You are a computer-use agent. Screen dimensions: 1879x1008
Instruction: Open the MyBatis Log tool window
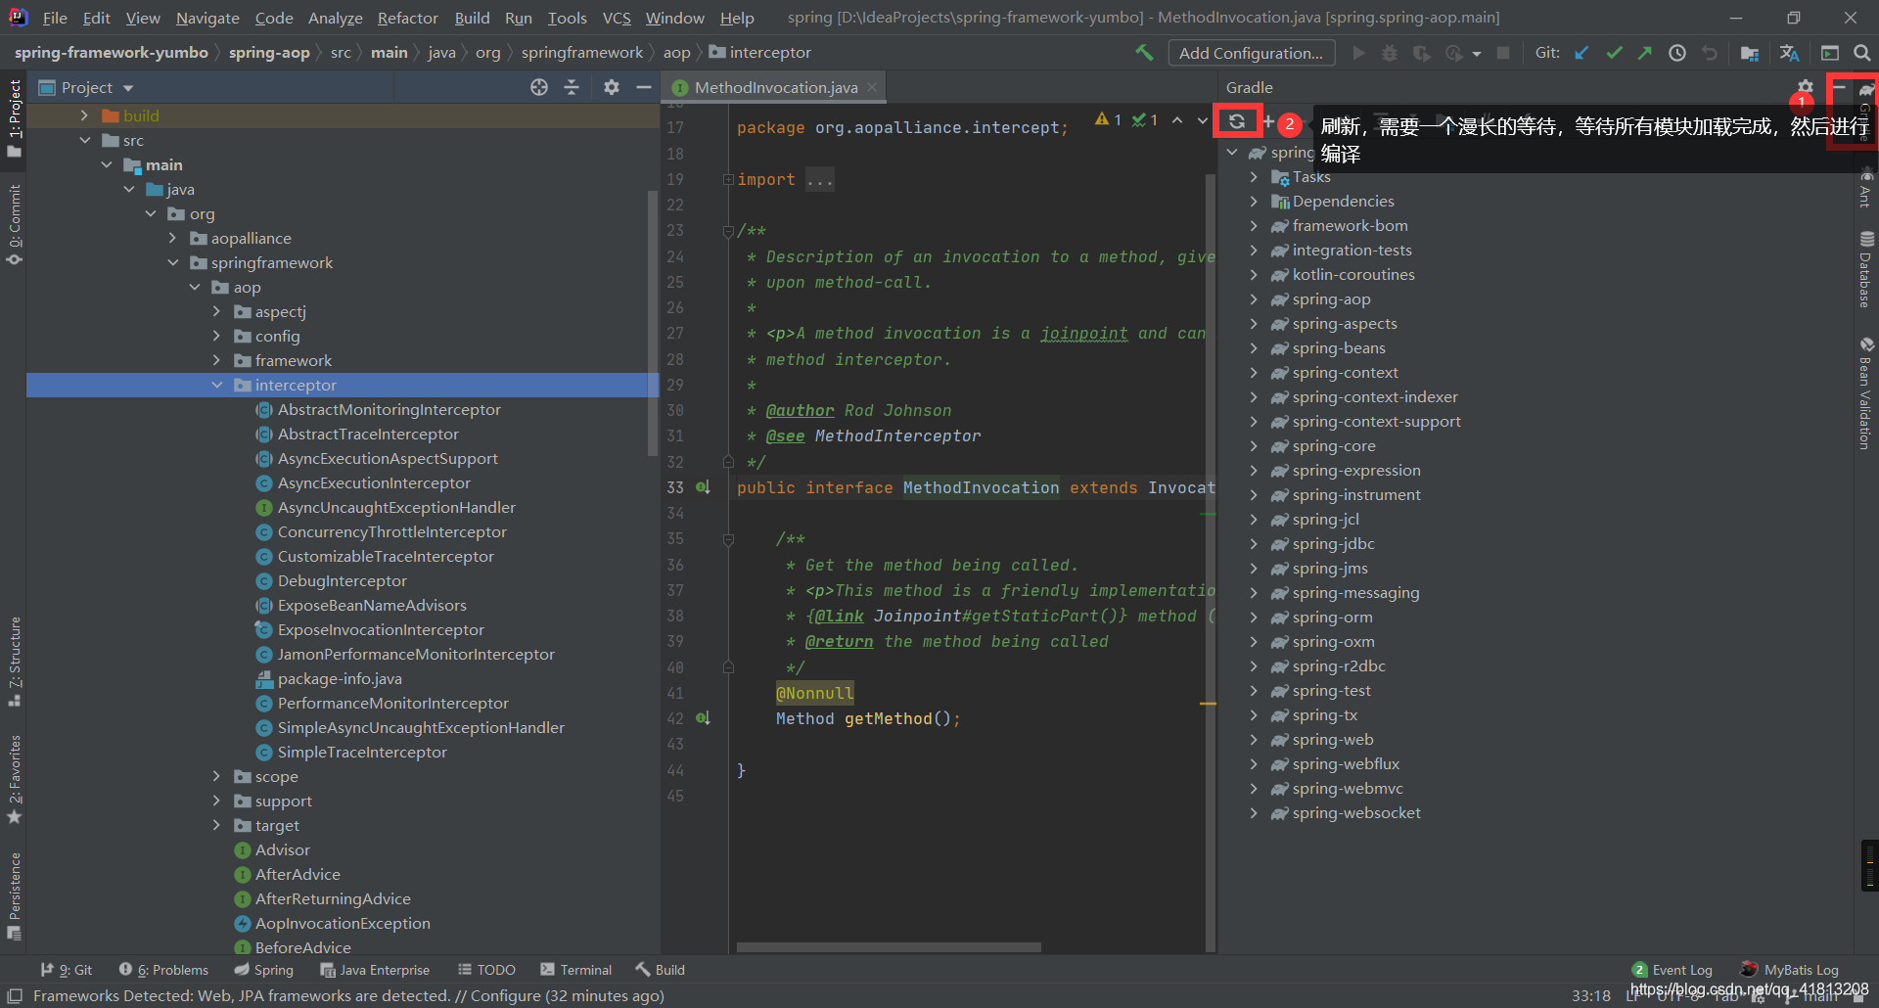1789,970
